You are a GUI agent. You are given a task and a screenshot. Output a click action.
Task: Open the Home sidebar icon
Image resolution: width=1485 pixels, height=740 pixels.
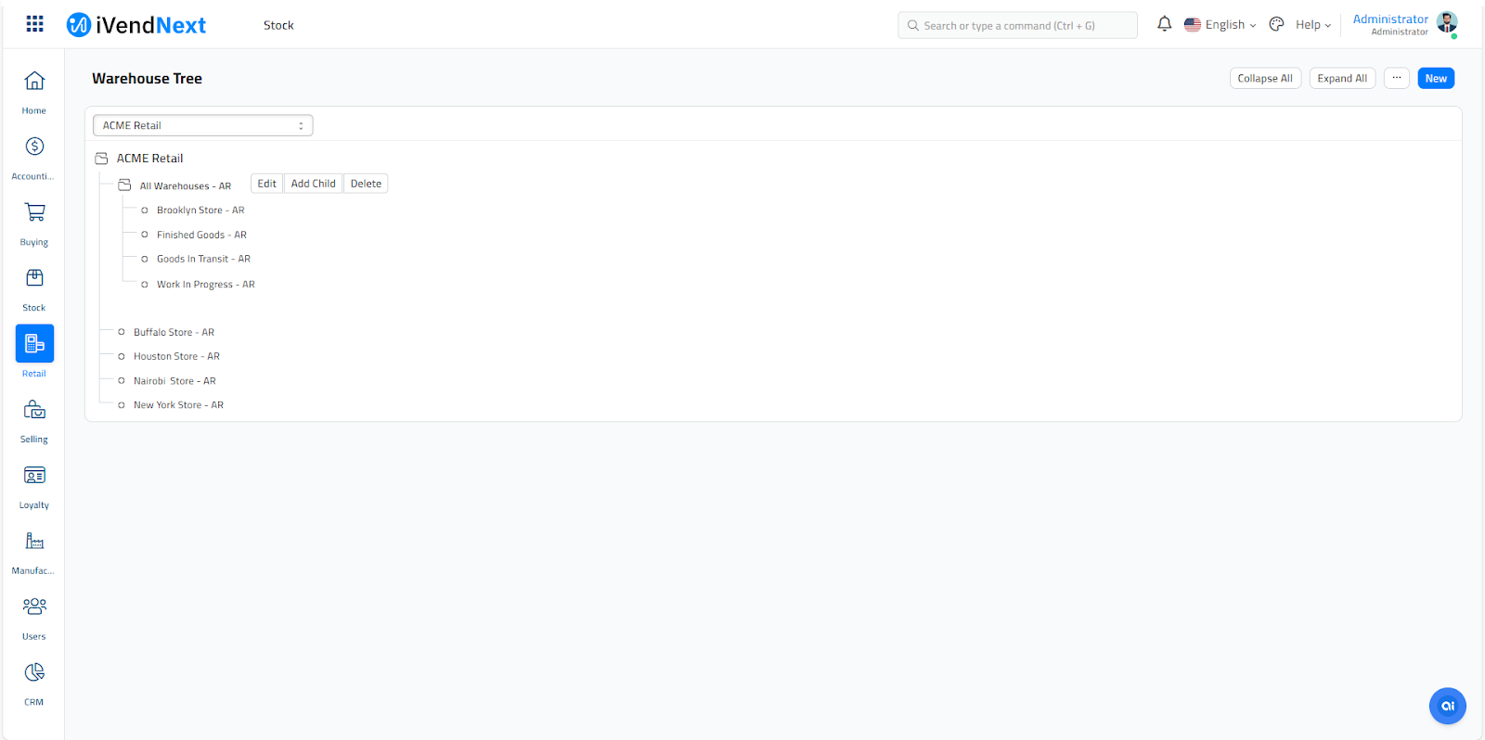point(34,82)
